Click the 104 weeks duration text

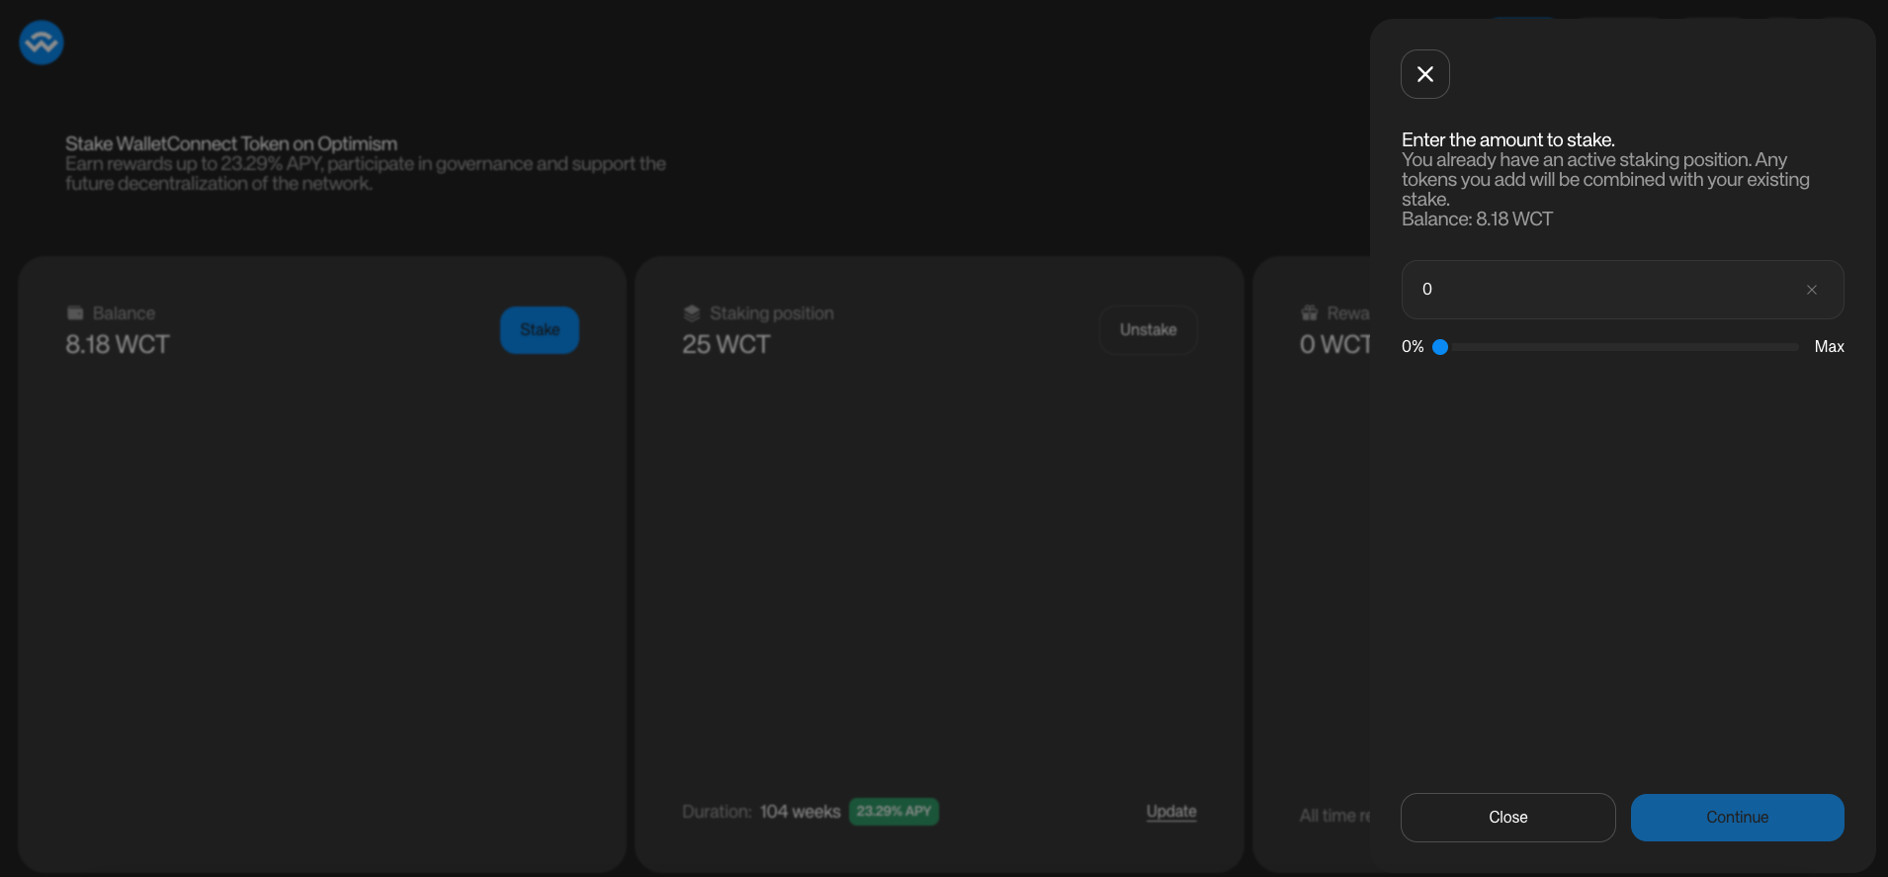click(800, 812)
